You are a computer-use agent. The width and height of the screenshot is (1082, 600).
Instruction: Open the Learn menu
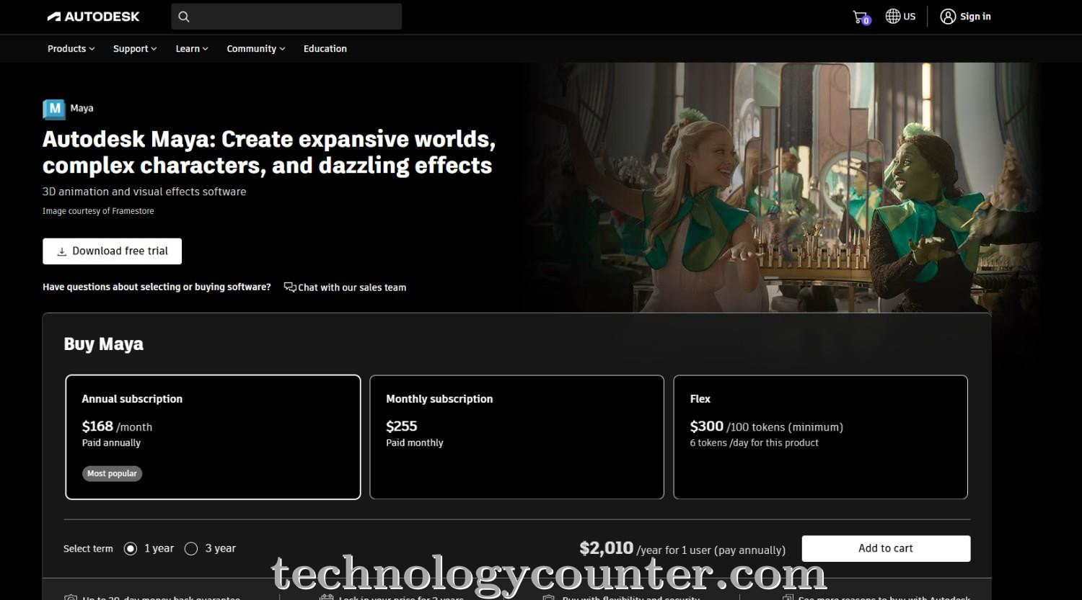[x=191, y=48]
